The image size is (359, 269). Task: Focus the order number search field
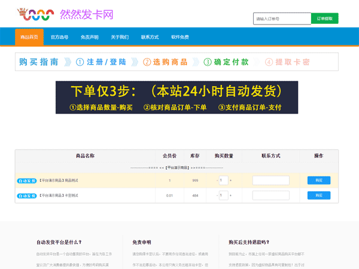(282, 19)
